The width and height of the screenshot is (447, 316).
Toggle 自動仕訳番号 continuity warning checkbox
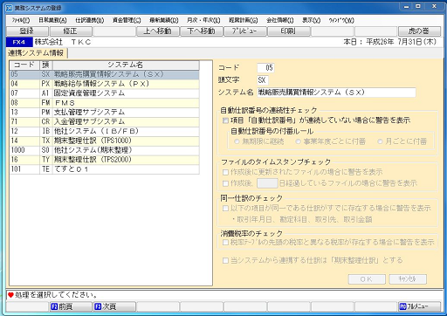(225, 120)
